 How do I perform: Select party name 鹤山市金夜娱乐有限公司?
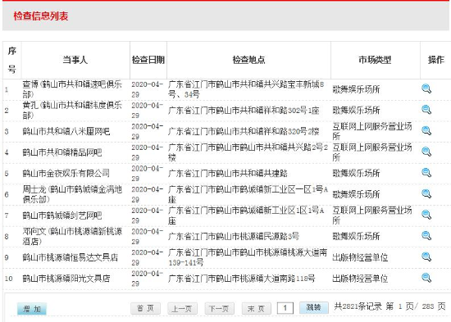pyautogui.click(x=66, y=174)
